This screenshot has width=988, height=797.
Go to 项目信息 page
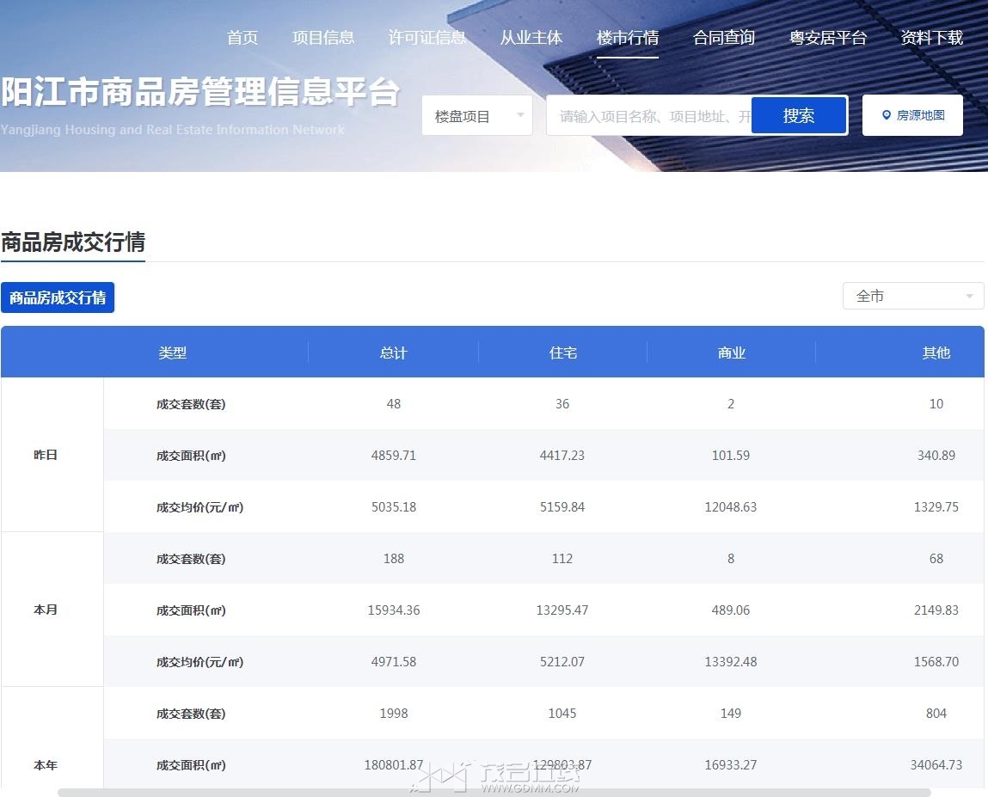click(323, 38)
